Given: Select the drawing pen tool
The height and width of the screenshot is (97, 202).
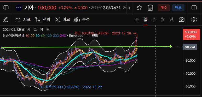Looking at the screenshot, I should point(6,20).
